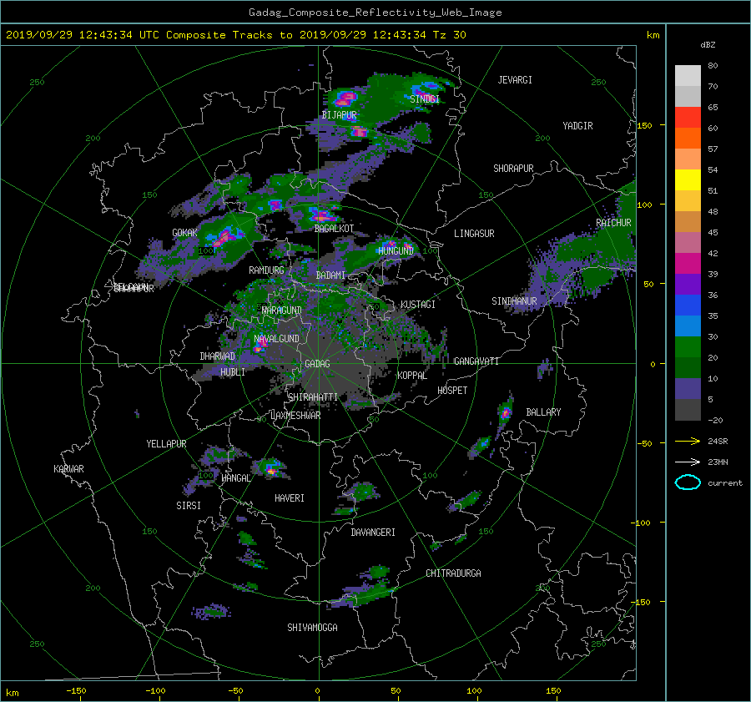This screenshot has height=702, width=751.
Task: Click the KOPPAL city label
Action: (412, 376)
